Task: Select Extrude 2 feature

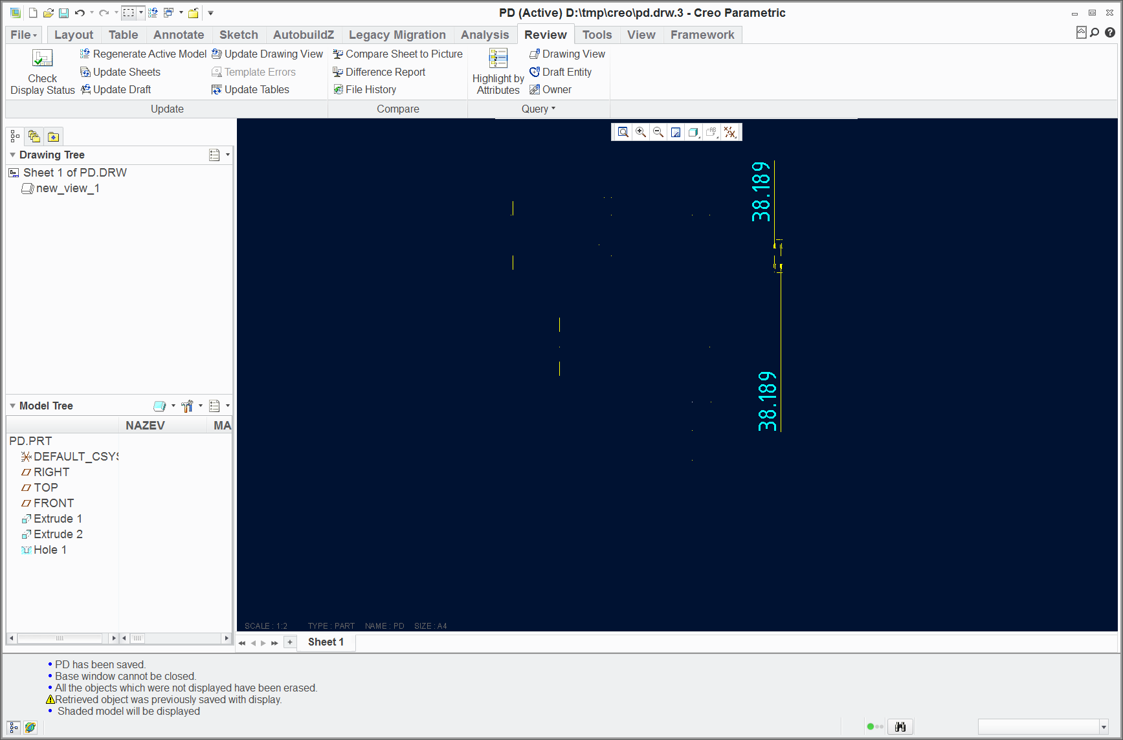Action: pyautogui.click(x=52, y=534)
